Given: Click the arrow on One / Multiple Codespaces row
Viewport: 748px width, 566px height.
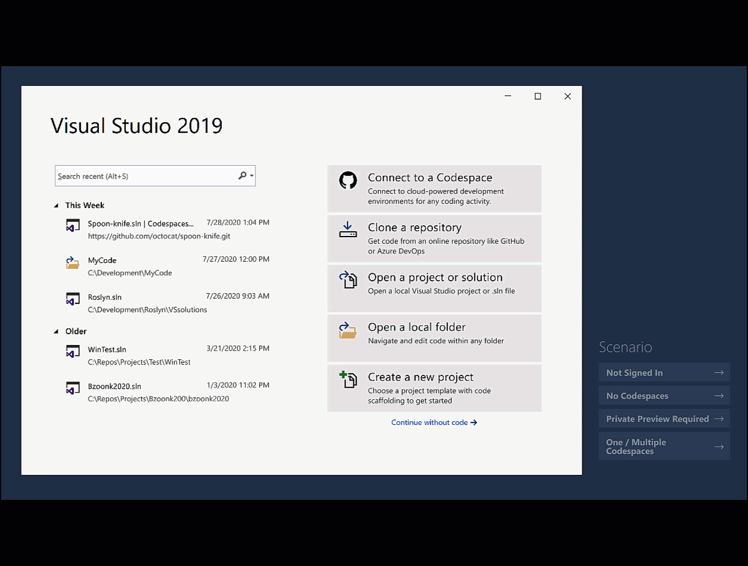Looking at the screenshot, I should coord(719,446).
